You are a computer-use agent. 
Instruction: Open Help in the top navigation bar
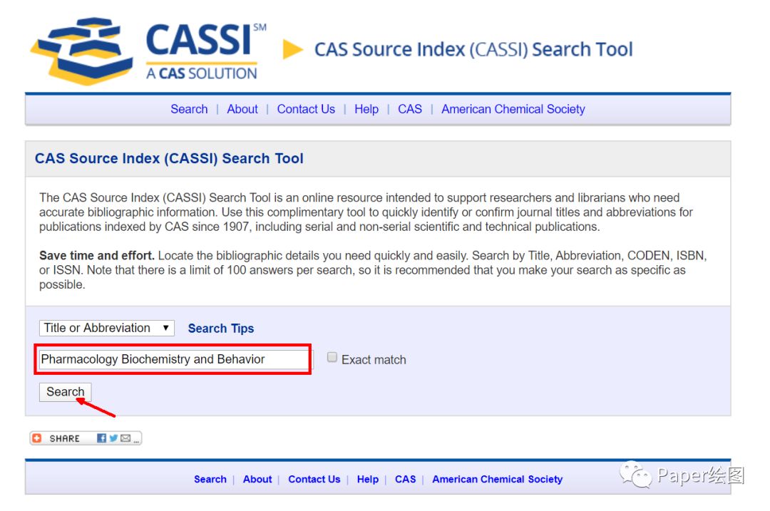coord(366,109)
